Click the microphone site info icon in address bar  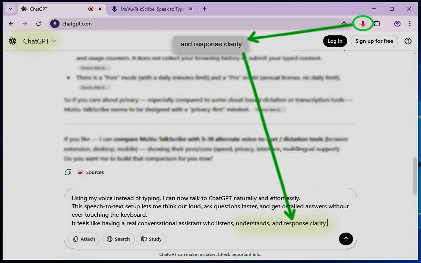(x=55, y=24)
